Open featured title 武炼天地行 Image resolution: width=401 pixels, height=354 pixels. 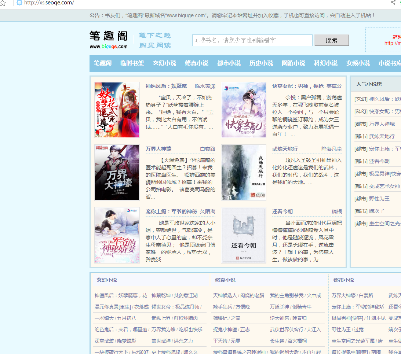[285, 149]
